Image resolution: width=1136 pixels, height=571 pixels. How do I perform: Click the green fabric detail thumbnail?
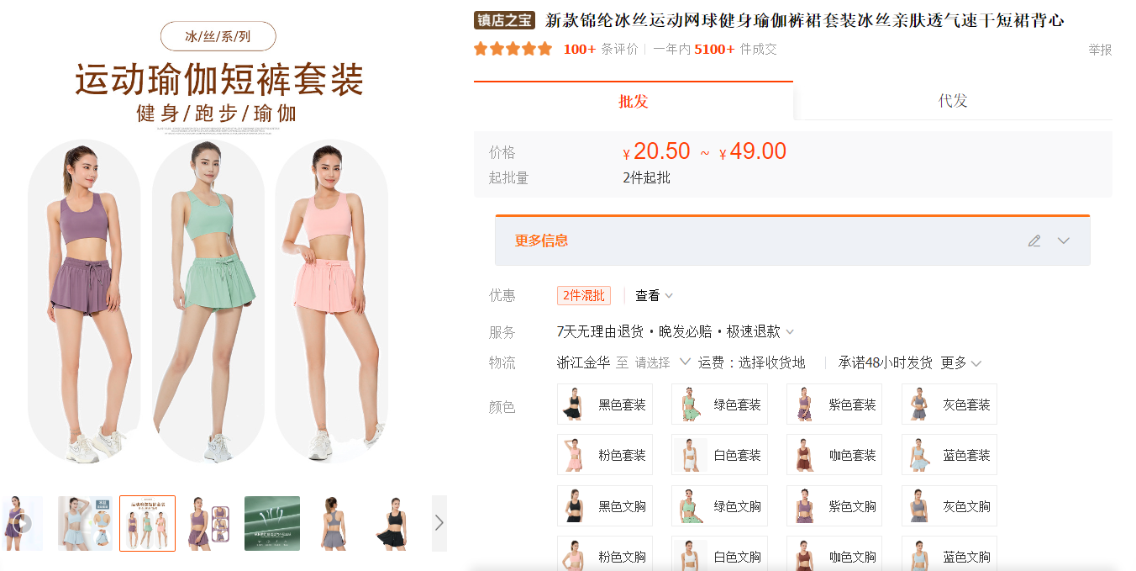tap(272, 523)
